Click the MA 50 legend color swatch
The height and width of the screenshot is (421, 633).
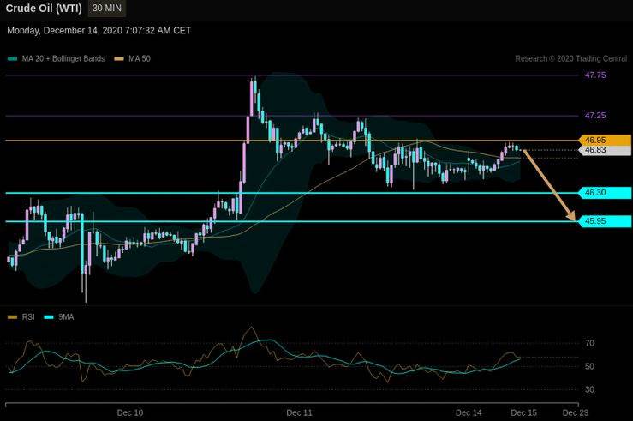[x=119, y=59]
